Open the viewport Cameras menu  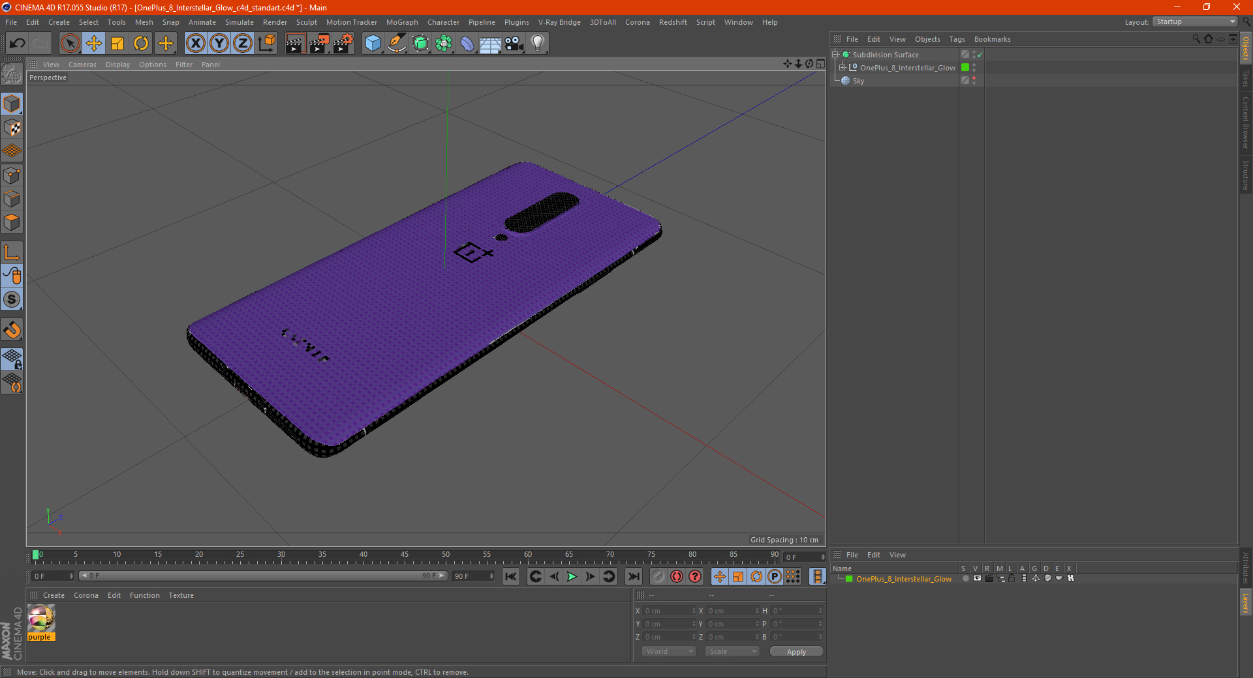click(x=82, y=65)
